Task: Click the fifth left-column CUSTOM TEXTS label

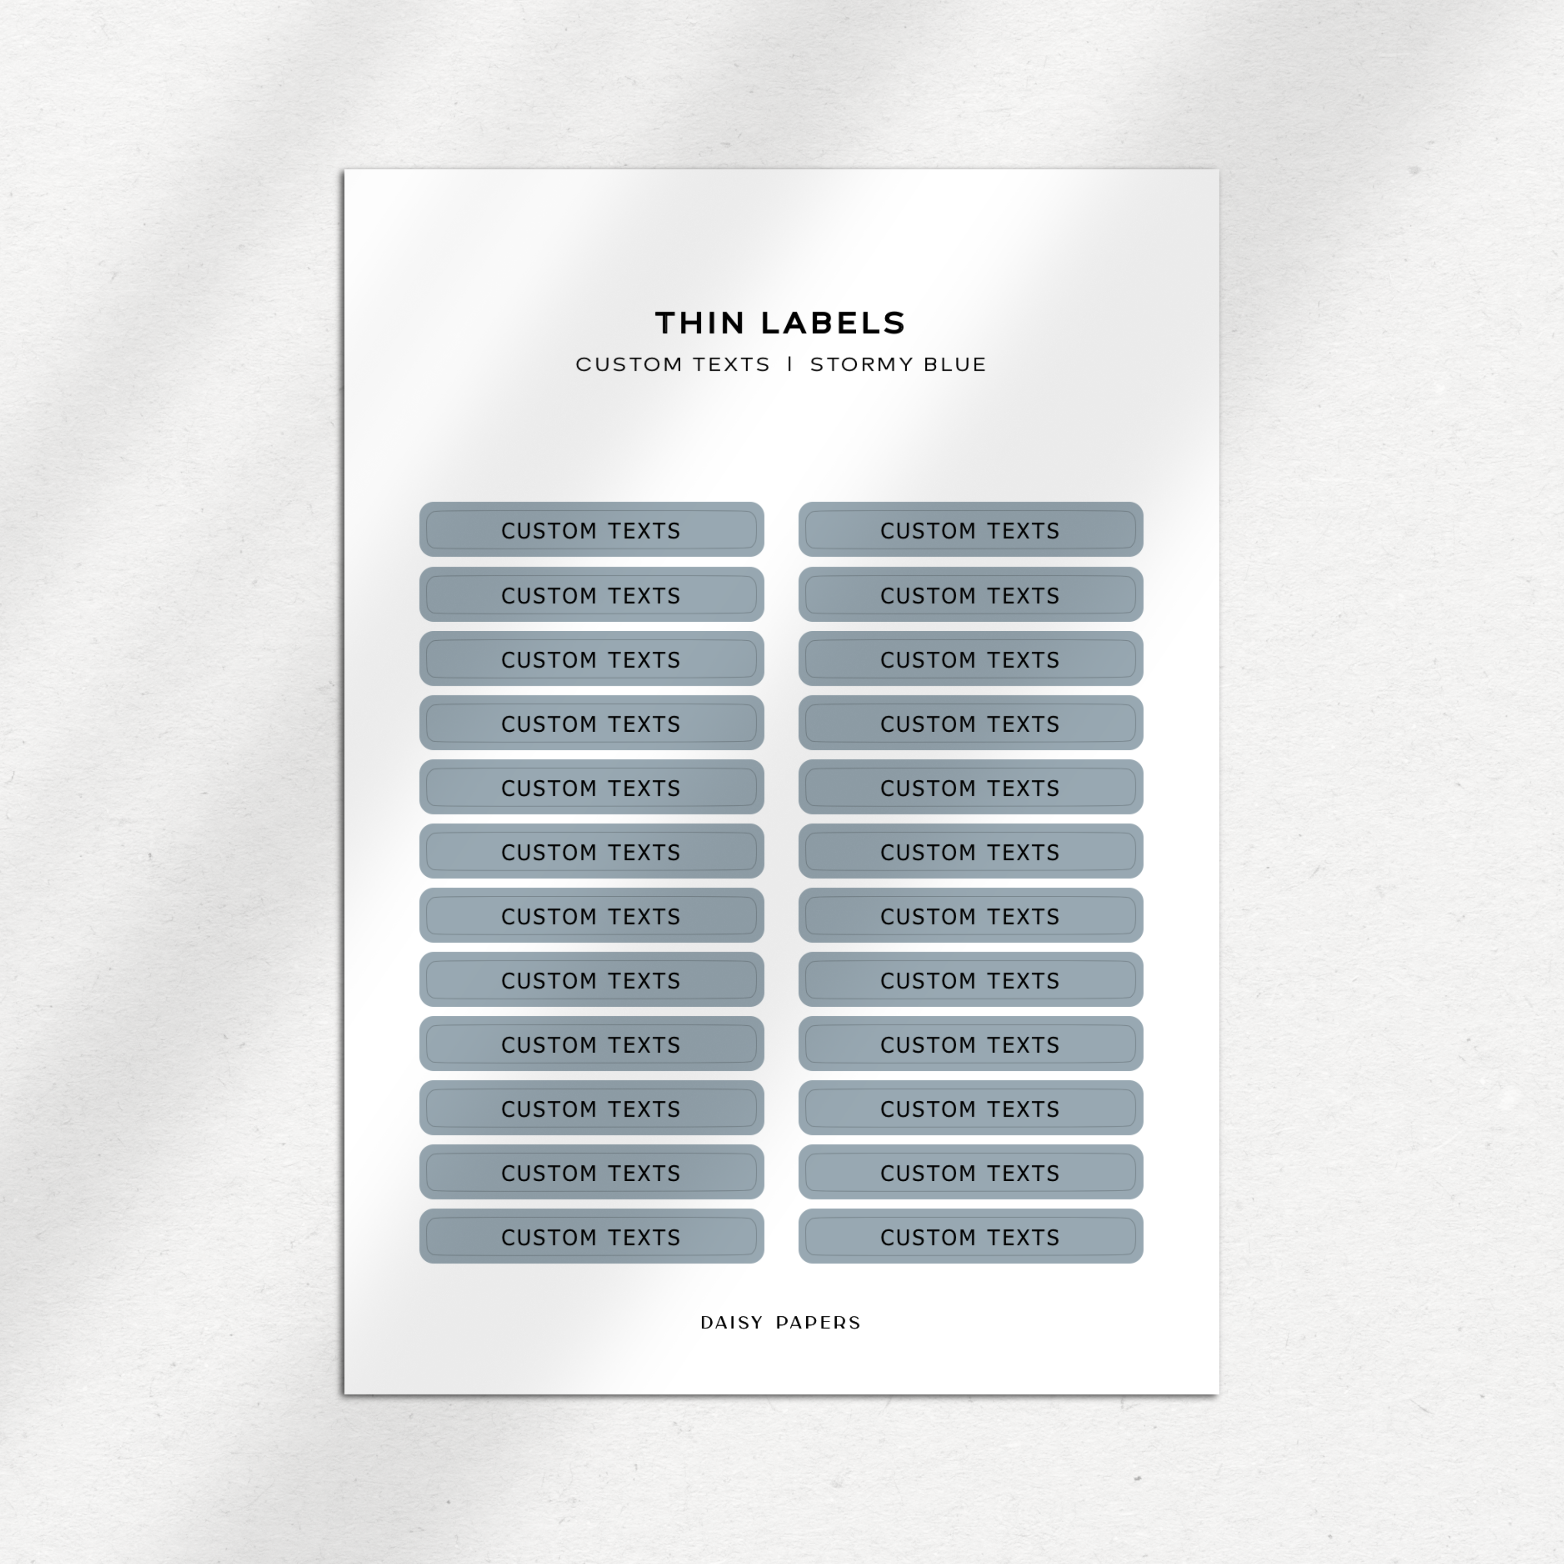Action: 592,788
